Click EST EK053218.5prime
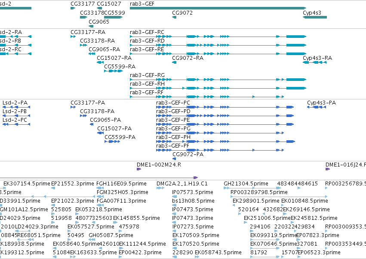The image size is (366, 259). coord(98,209)
